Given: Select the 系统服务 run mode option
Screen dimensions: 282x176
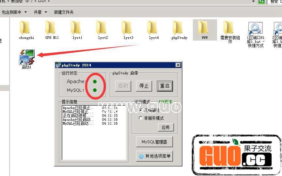Looking at the screenshot, I should pos(141,111).
